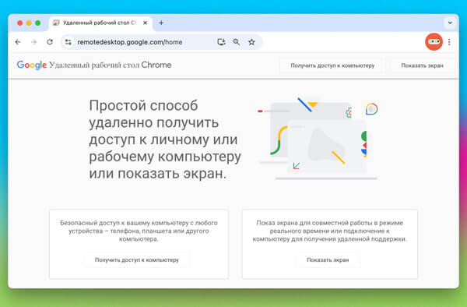Viewport: 467px width, 307px height.
Task: Reload the Chrome Remote Desktop page
Action: tap(50, 42)
